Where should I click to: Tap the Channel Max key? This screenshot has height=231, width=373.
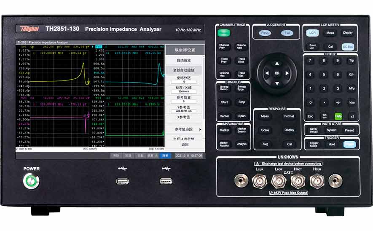[x=224, y=74]
